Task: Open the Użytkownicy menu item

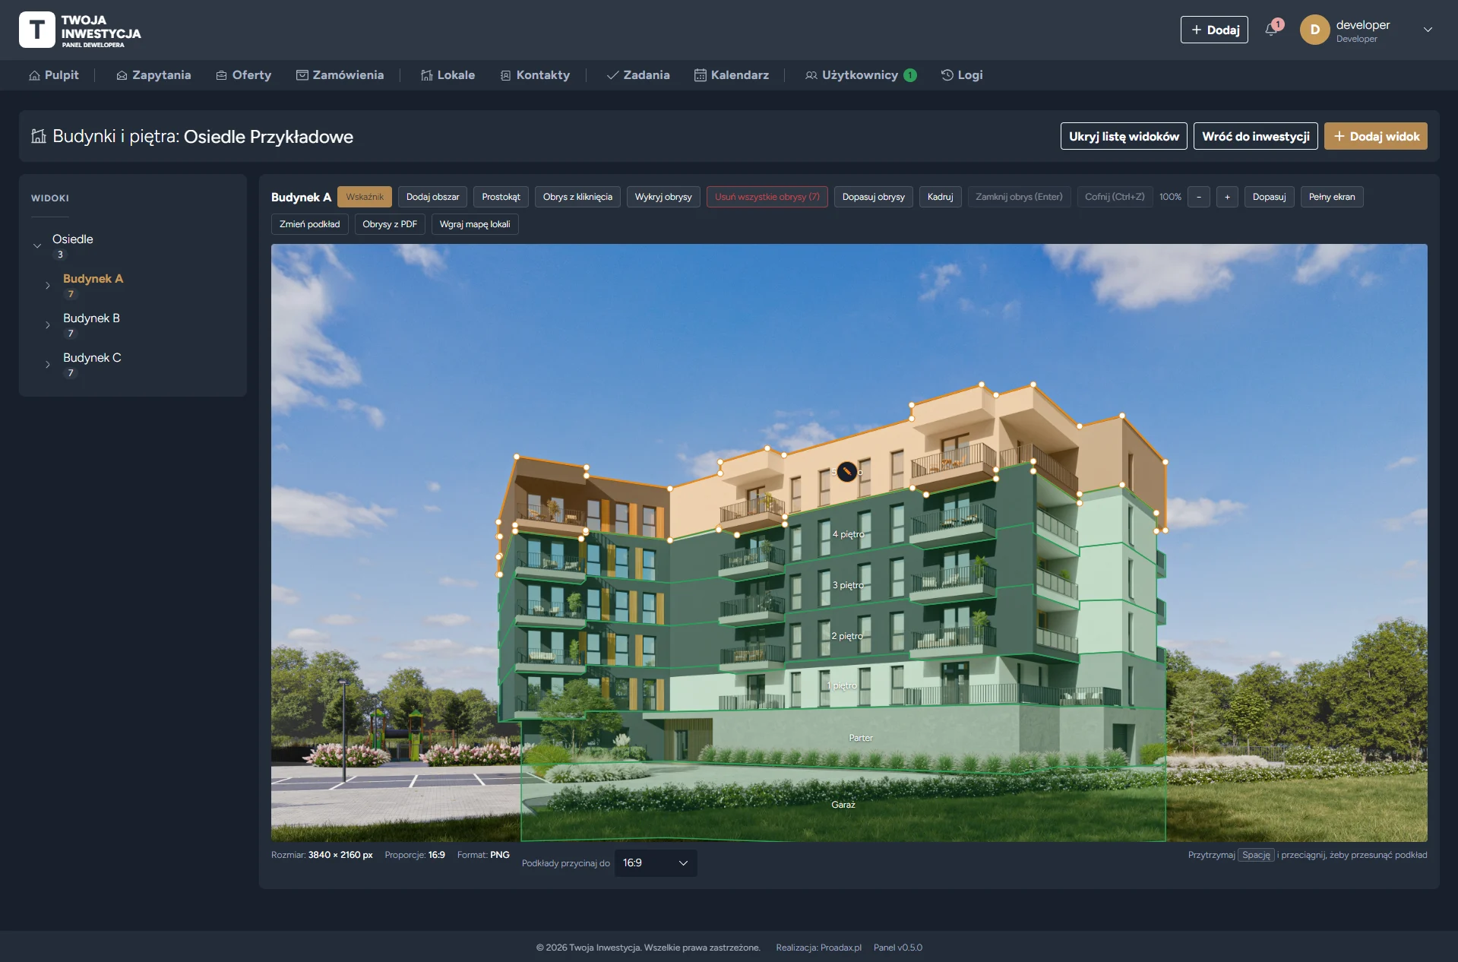Action: (861, 75)
